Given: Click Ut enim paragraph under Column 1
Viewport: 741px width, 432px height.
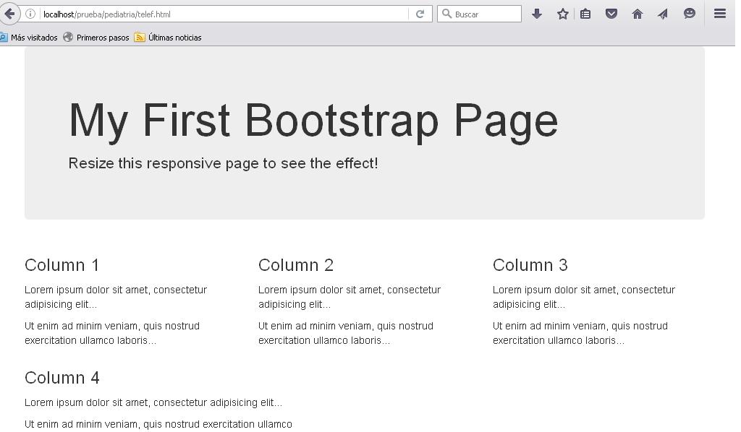Looking at the screenshot, I should coord(112,333).
